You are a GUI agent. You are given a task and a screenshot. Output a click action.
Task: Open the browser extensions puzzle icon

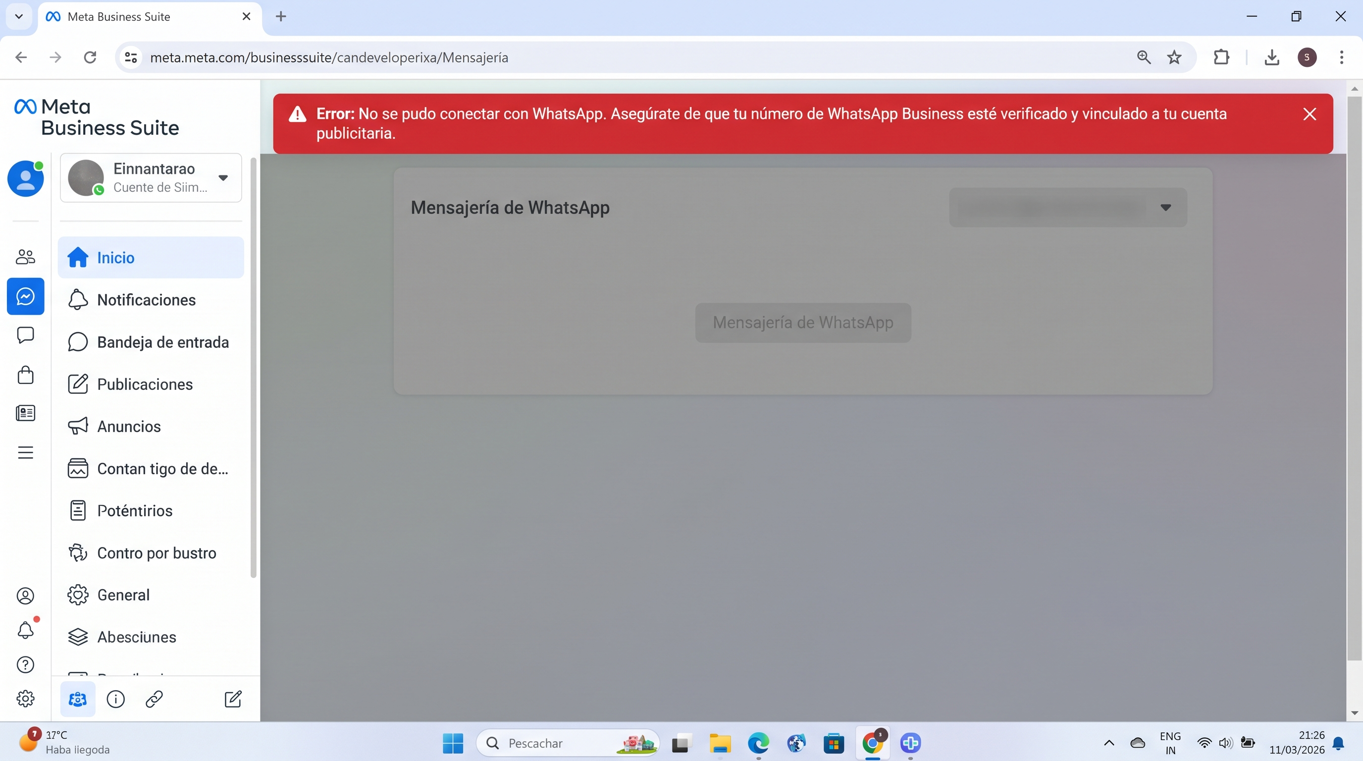(1221, 57)
